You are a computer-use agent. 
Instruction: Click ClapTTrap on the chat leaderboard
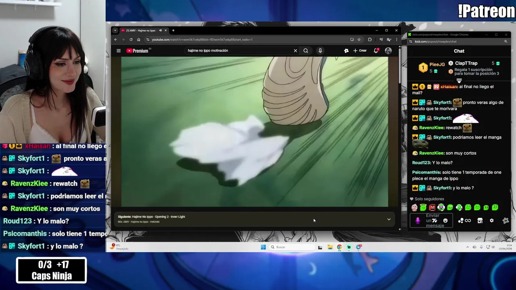[466, 63]
